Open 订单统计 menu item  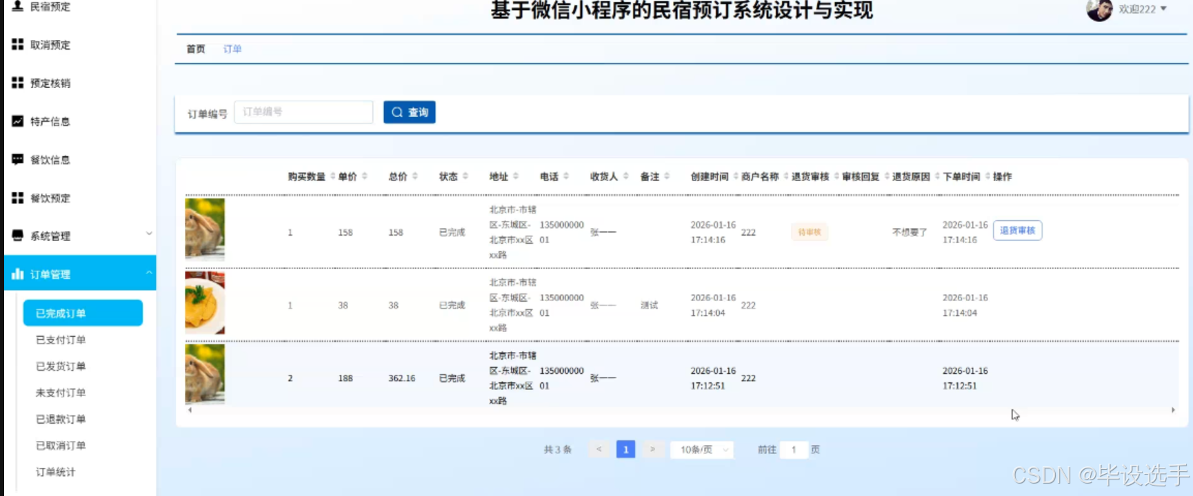55,472
